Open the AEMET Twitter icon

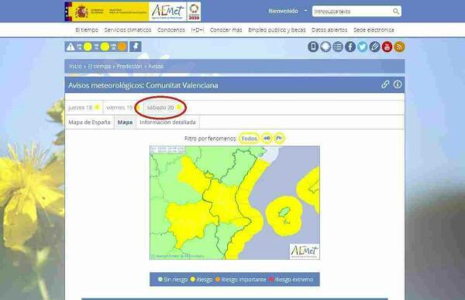coord(363,47)
